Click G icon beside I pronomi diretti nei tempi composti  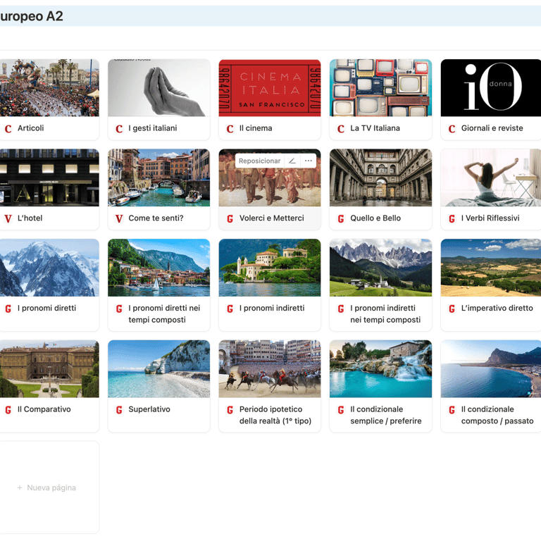tap(119, 309)
